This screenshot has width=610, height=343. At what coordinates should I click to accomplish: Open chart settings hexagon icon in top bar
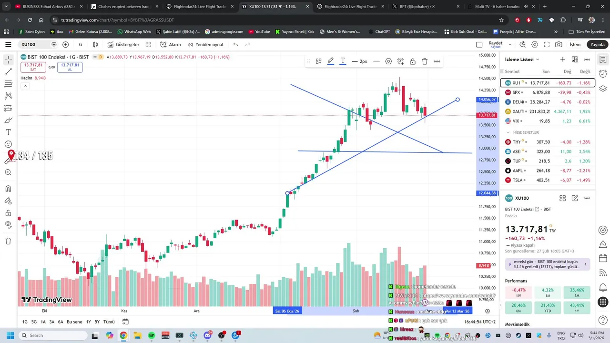(535, 44)
